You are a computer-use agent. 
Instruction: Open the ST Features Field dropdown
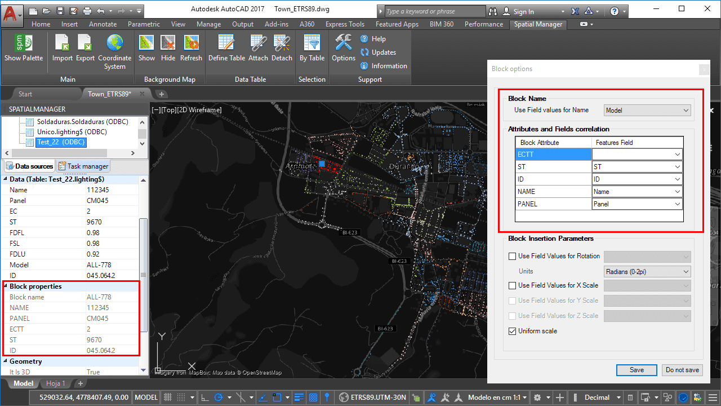[637, 167]
